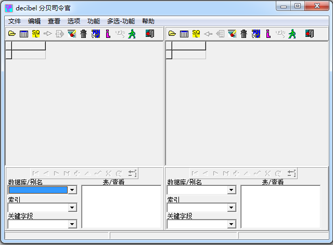
Task: Click the blue-yellow RN icon in left pane
Action: [x=96, y=34]
